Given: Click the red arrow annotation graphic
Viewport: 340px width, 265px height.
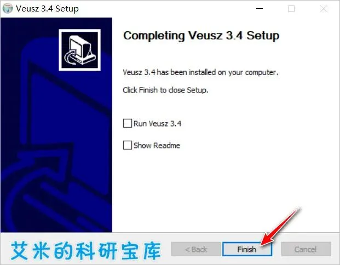Looking at the screenshot, I should pos(281,226).
